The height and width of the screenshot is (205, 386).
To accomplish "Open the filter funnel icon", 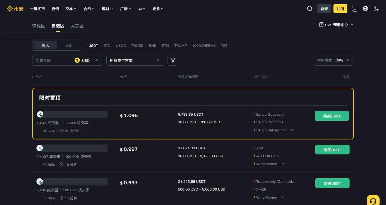I will click(173, 60).
